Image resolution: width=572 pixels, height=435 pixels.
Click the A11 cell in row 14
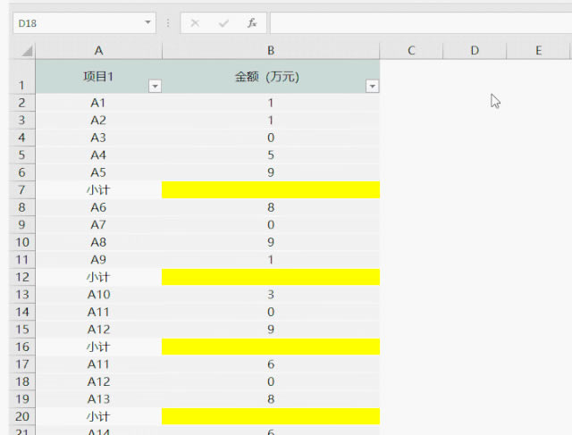(98, 312)
